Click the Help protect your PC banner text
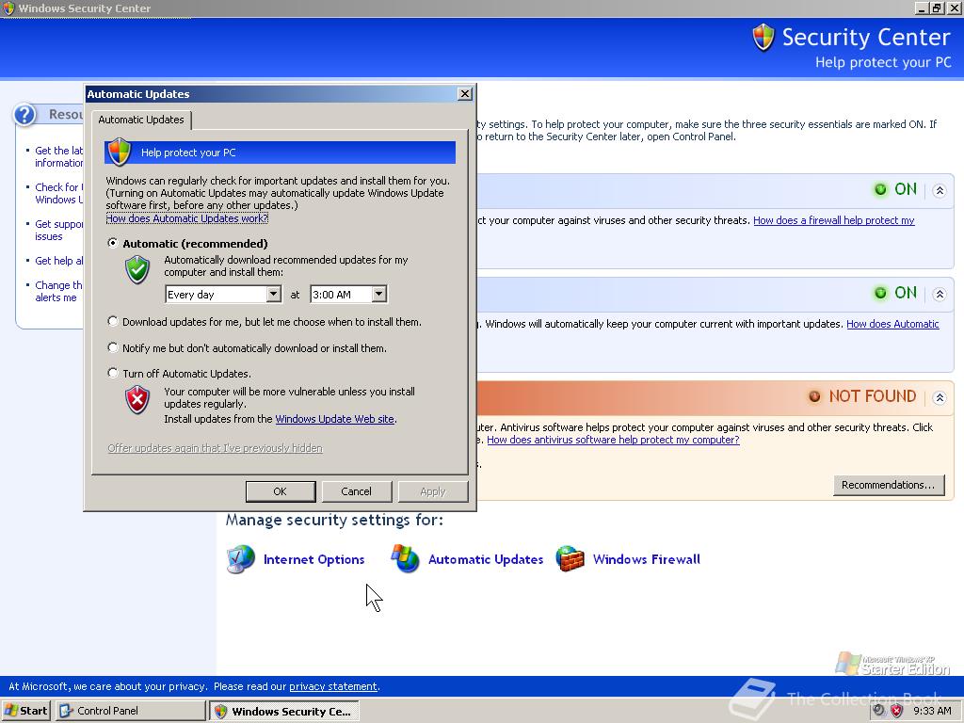964x723 pixels. point(188,153)
